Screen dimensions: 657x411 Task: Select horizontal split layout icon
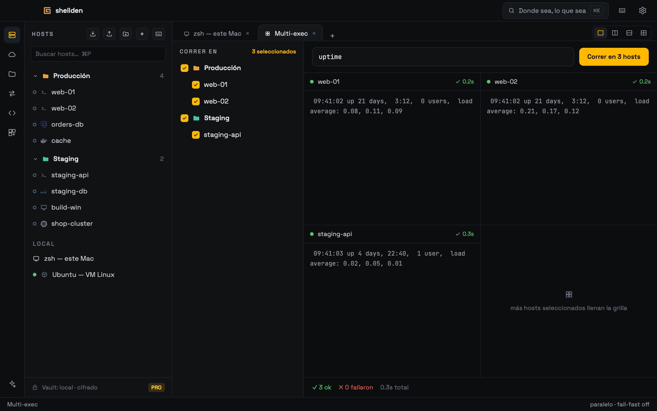tap(629, 33)
